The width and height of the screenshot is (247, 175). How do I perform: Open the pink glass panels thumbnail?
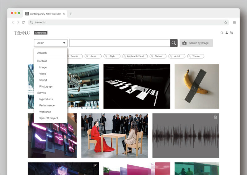tap(137, 169)
